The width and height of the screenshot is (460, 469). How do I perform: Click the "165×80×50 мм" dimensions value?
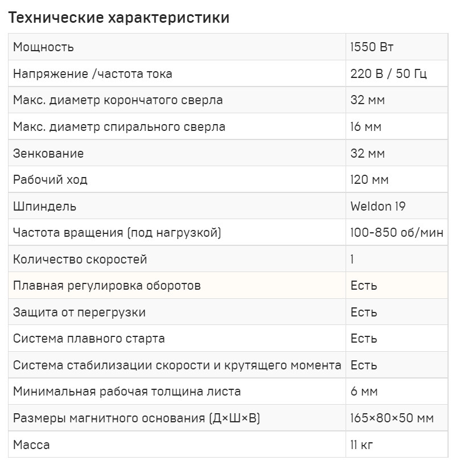coord(392,418)
